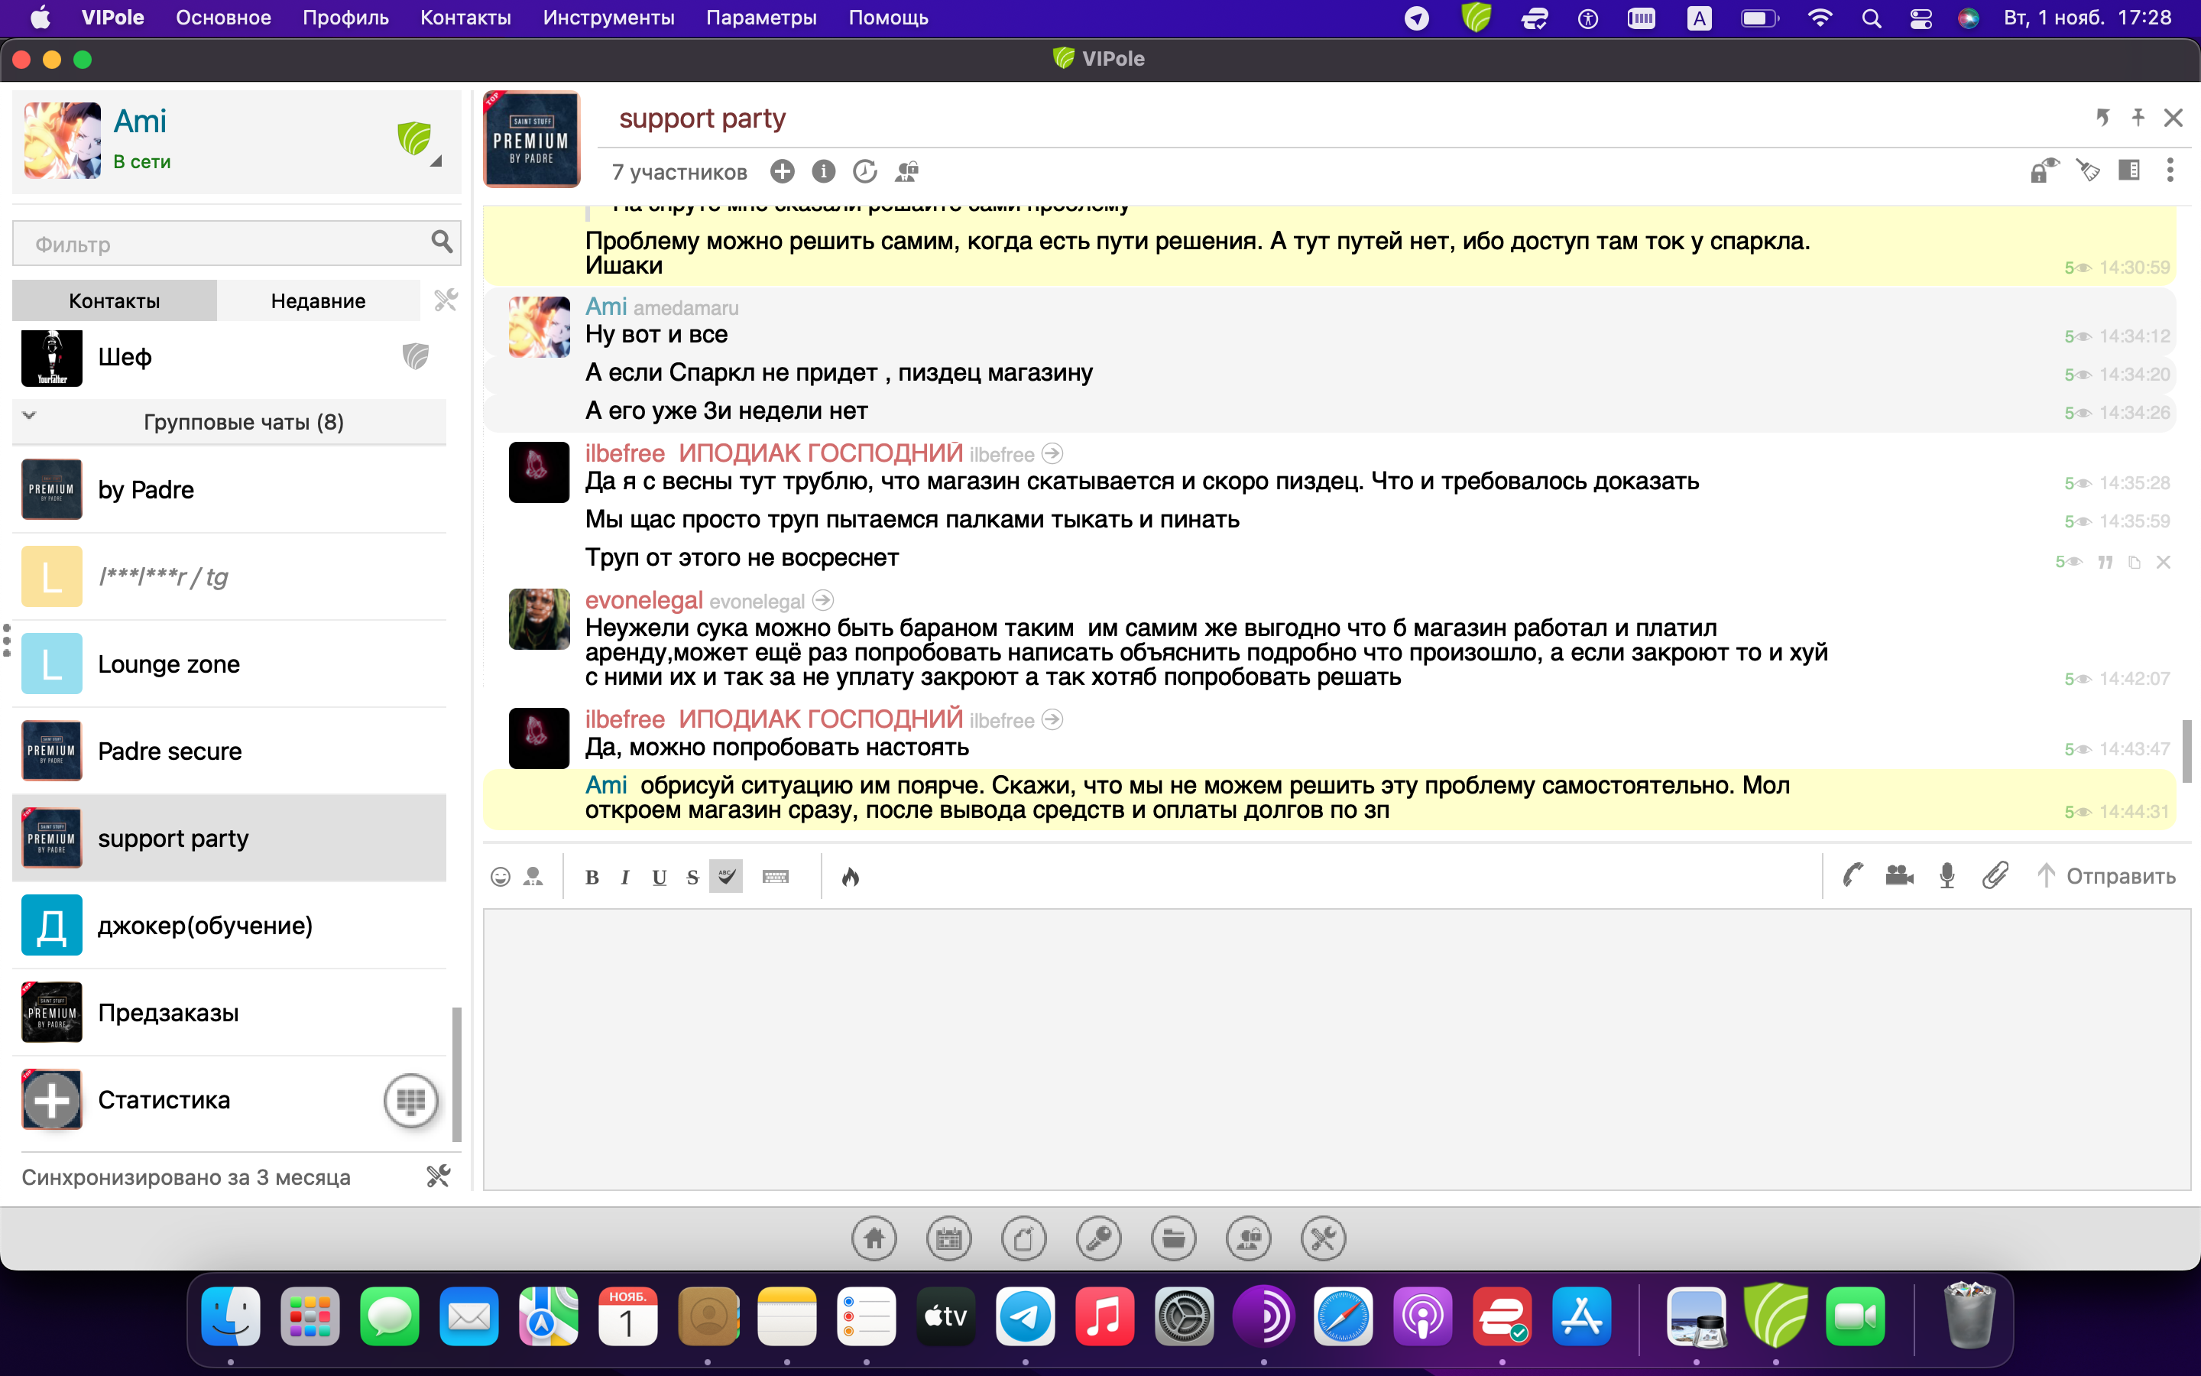Image resolution: width=2201 pixels, height=1376 pixels.
Task: Click the pin chat window icon
Action: point(2138,118)
